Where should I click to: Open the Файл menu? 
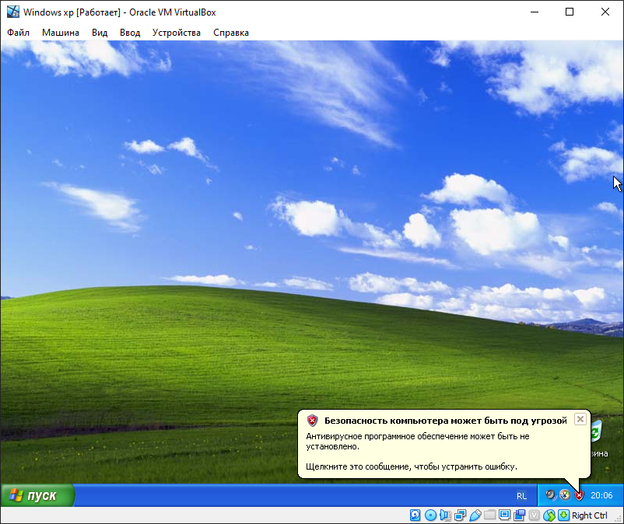(19, 33)
